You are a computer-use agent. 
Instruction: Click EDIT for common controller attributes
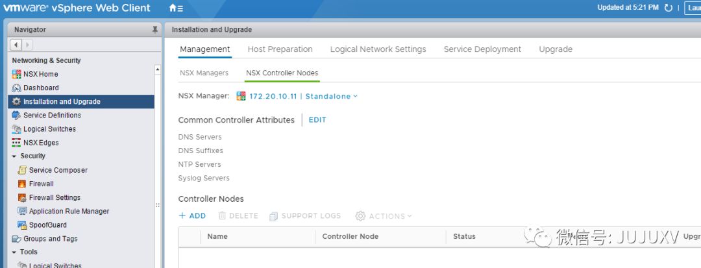click(317, 120)
